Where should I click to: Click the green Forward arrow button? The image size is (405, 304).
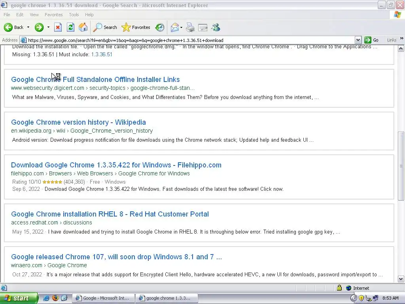point(39,27)
